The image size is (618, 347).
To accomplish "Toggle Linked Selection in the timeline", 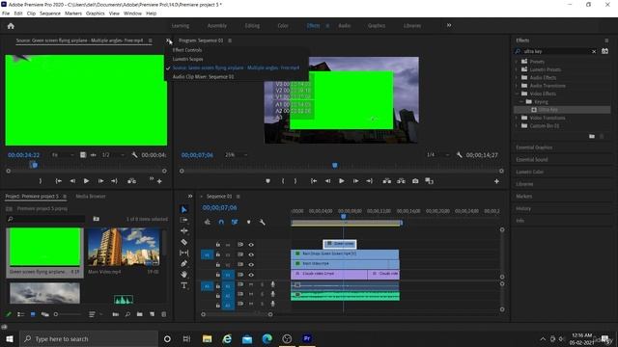I will pyautogui.click(x=235, y=223).
